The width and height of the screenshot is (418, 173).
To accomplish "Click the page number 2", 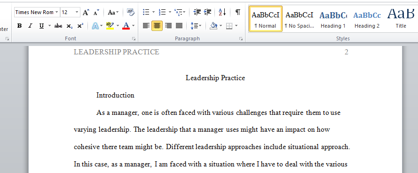I will (x=346, y=52).
